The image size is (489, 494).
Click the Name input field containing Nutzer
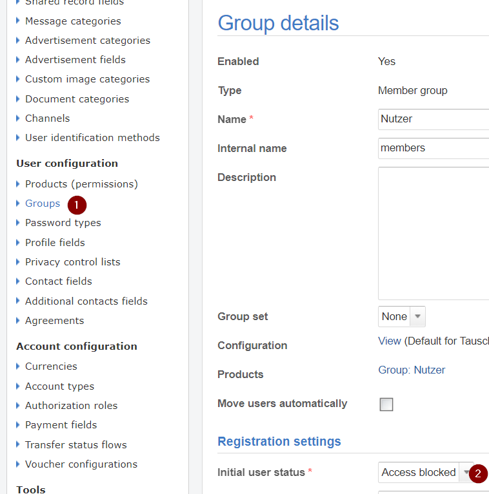(x=434, y=119)
